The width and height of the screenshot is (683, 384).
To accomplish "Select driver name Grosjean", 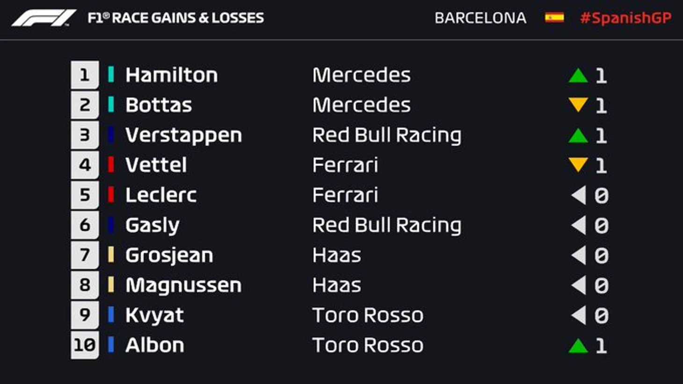I will pos(169,255).
